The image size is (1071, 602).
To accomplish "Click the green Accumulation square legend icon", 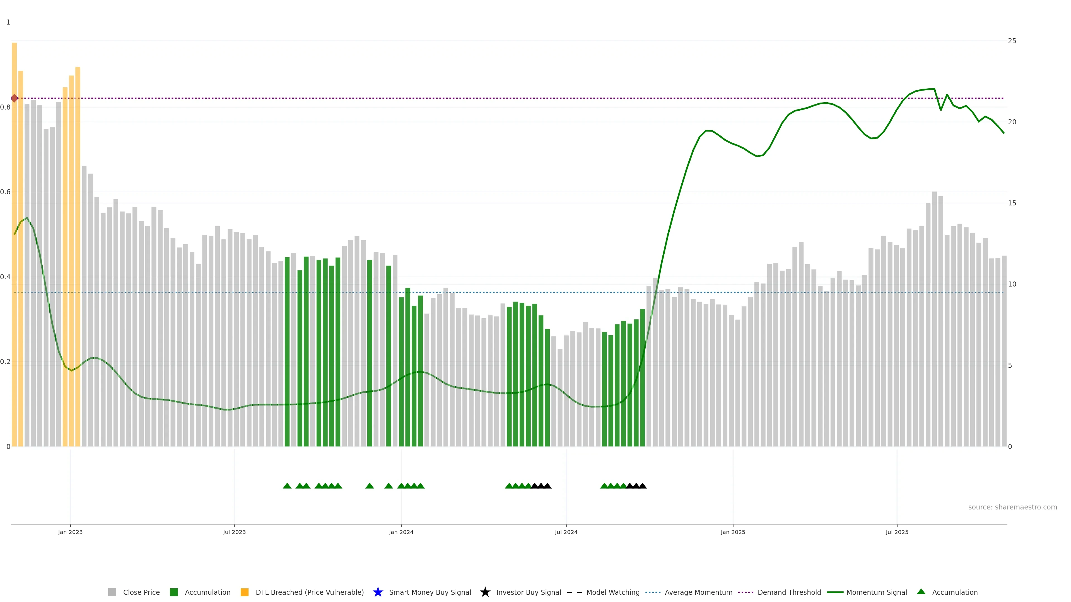I will coord(174,592).
